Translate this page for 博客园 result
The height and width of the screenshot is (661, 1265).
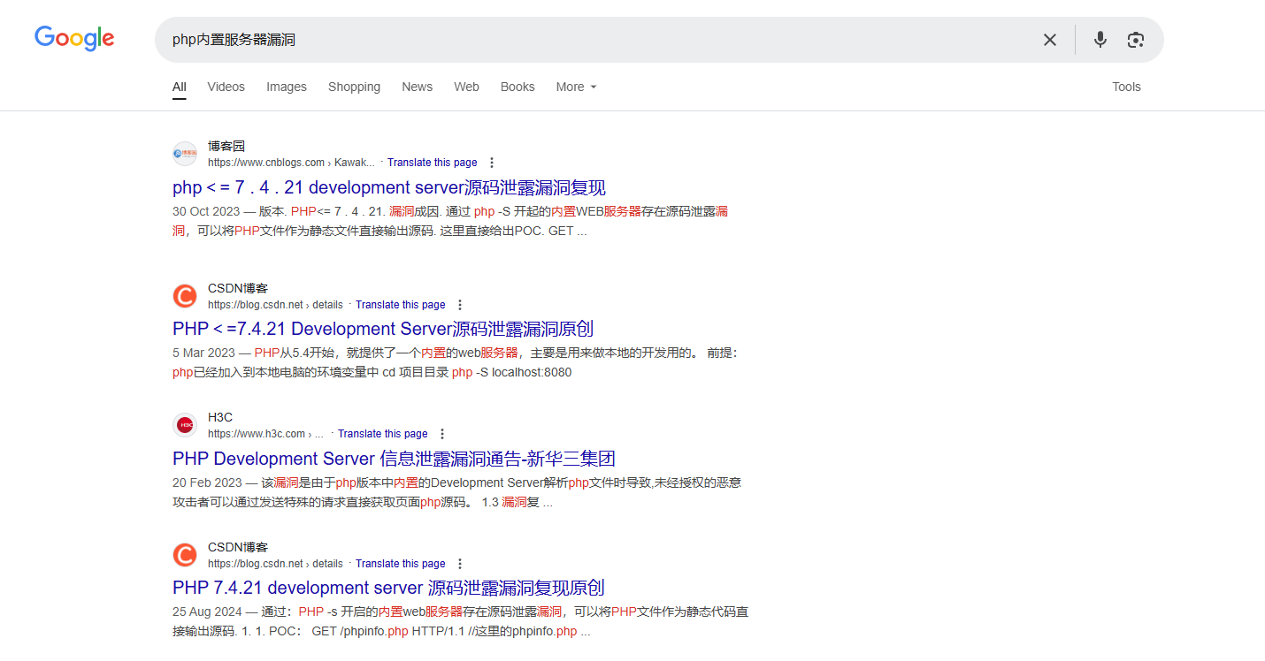tap(432, 163)
